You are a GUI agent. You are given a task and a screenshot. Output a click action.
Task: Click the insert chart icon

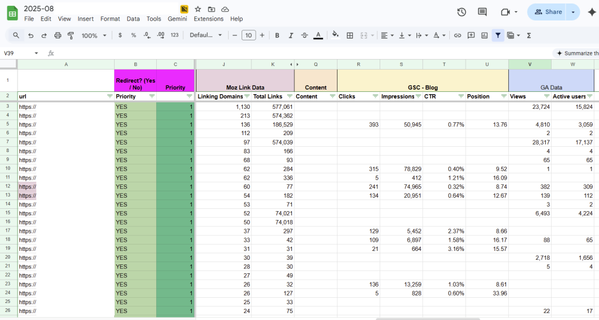(484, 36)
